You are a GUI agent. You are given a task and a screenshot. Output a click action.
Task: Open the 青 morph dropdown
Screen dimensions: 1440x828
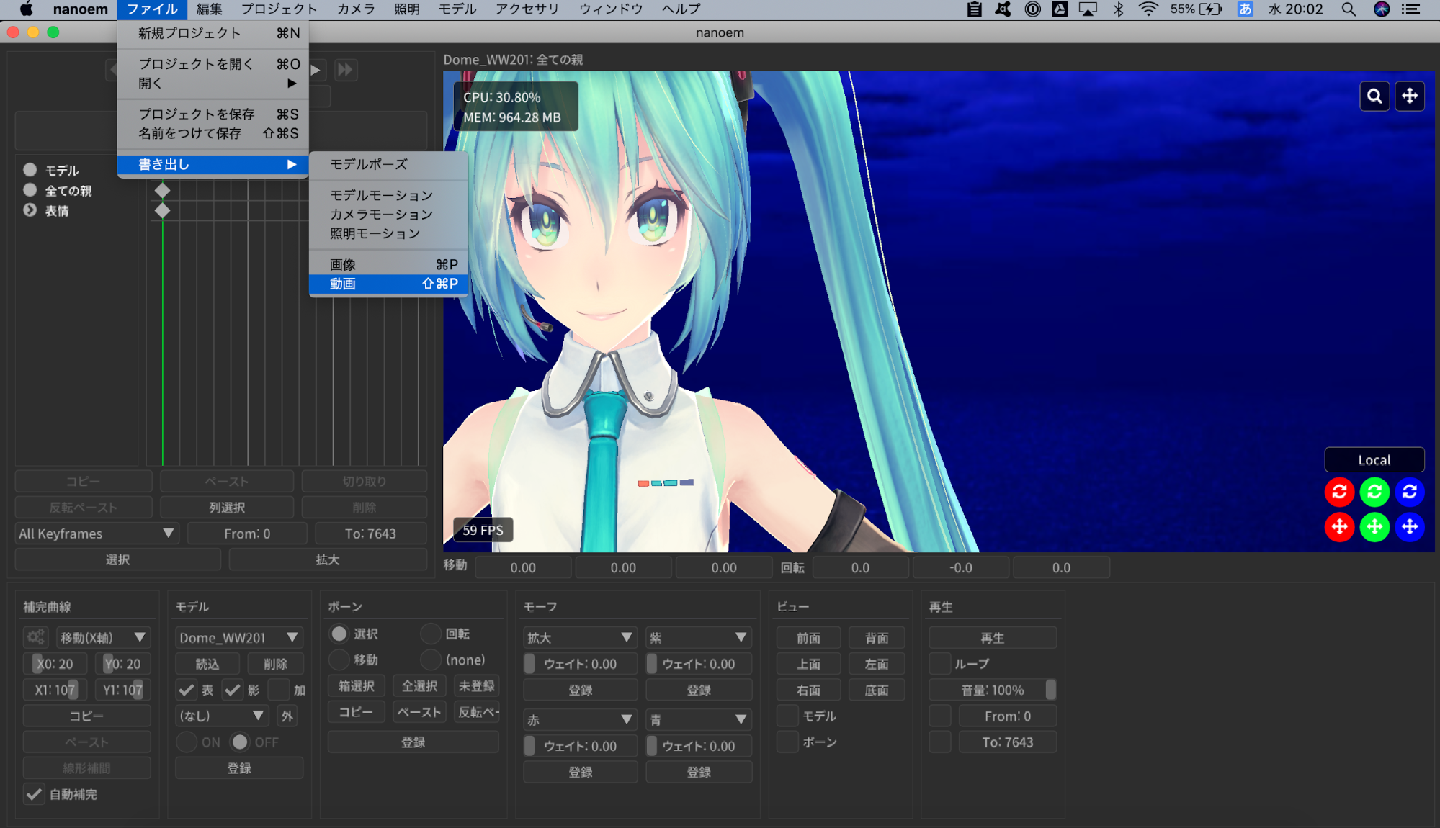point(699,719)
